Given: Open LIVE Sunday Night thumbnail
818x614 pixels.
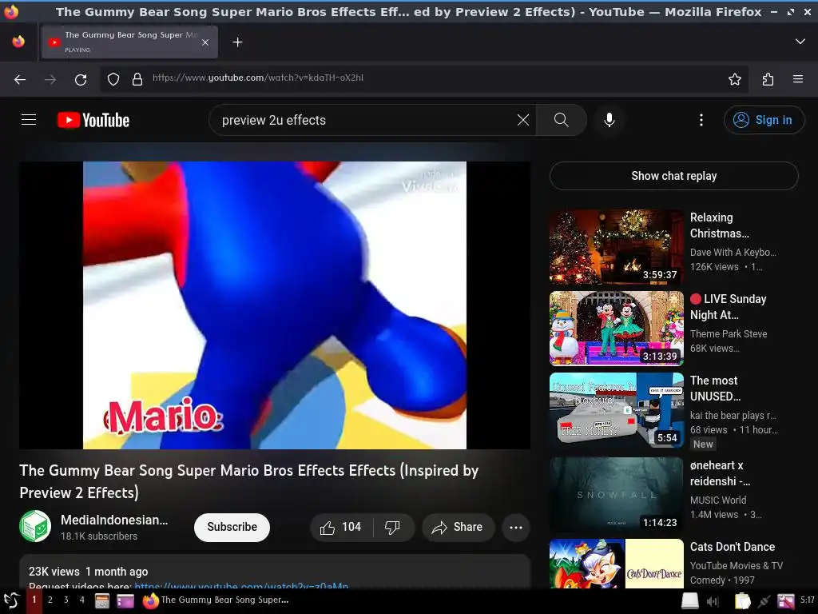Looking at the screenshot, I should coord(616,329).
